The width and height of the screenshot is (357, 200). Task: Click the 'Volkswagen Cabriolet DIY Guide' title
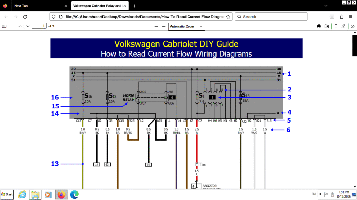pos(176,44)
